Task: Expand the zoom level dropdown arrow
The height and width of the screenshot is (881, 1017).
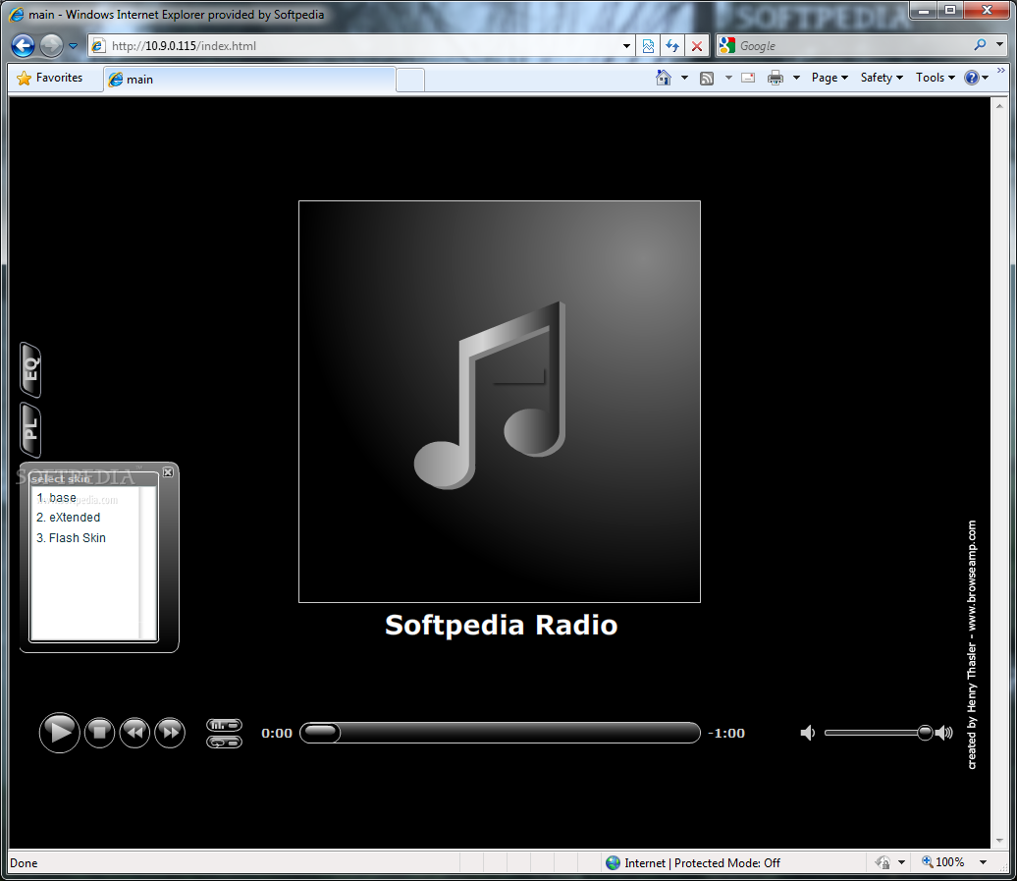Action: pos(984,863)
